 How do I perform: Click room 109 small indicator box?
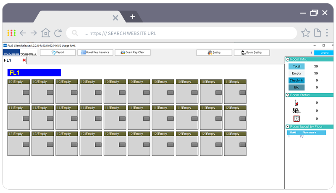218,93
